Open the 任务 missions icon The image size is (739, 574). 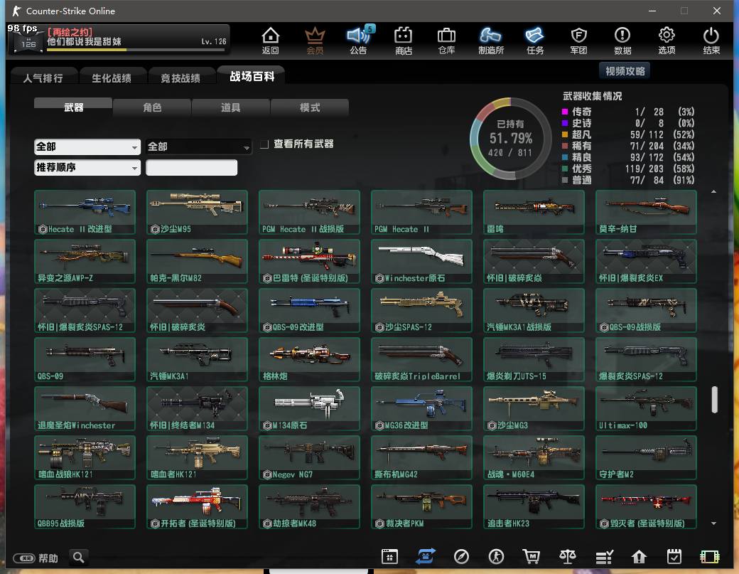click(x=535, y=40)
